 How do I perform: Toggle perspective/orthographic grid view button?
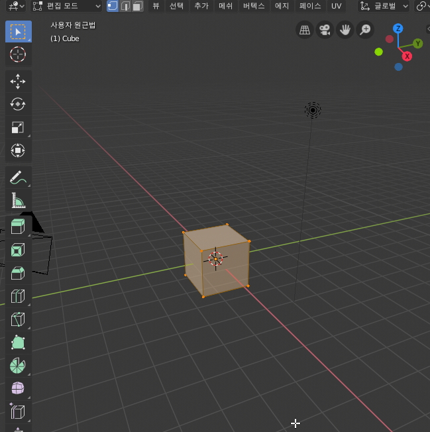305,30
